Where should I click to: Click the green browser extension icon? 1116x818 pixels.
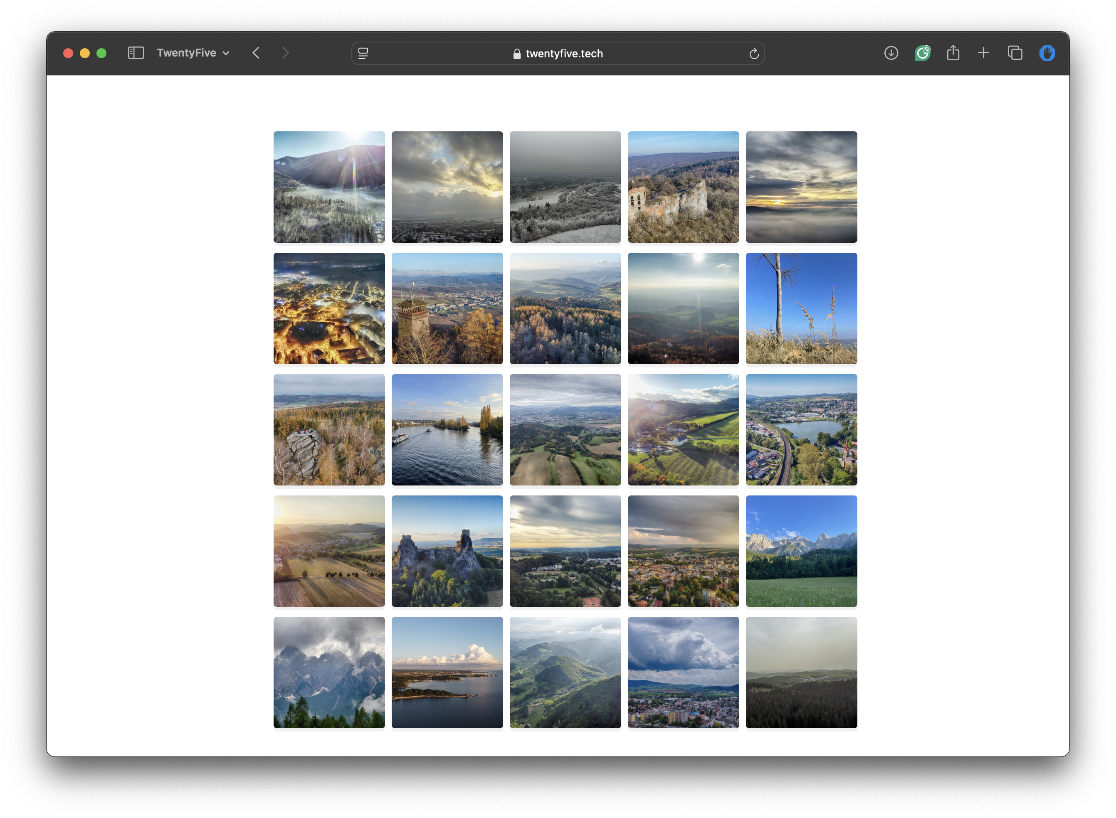922,53
